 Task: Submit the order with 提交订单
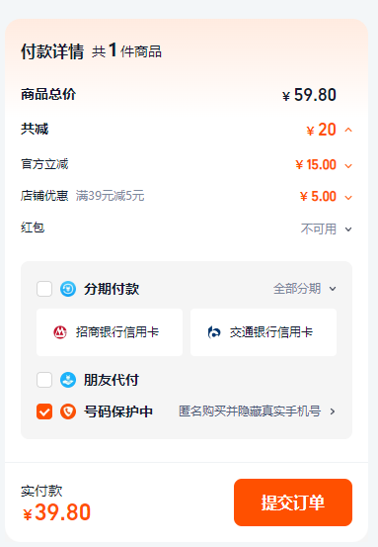[293, 502]
